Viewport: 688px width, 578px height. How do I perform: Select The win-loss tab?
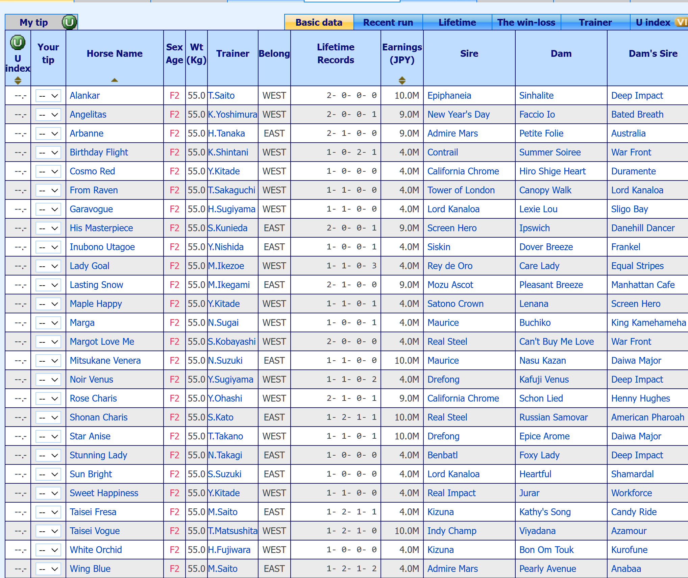pos(526,22)
